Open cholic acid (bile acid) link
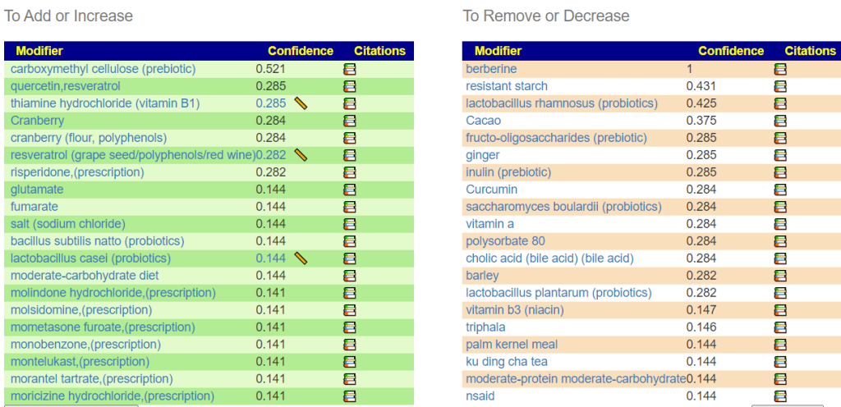The image size is (841, 407). (549, 258)
